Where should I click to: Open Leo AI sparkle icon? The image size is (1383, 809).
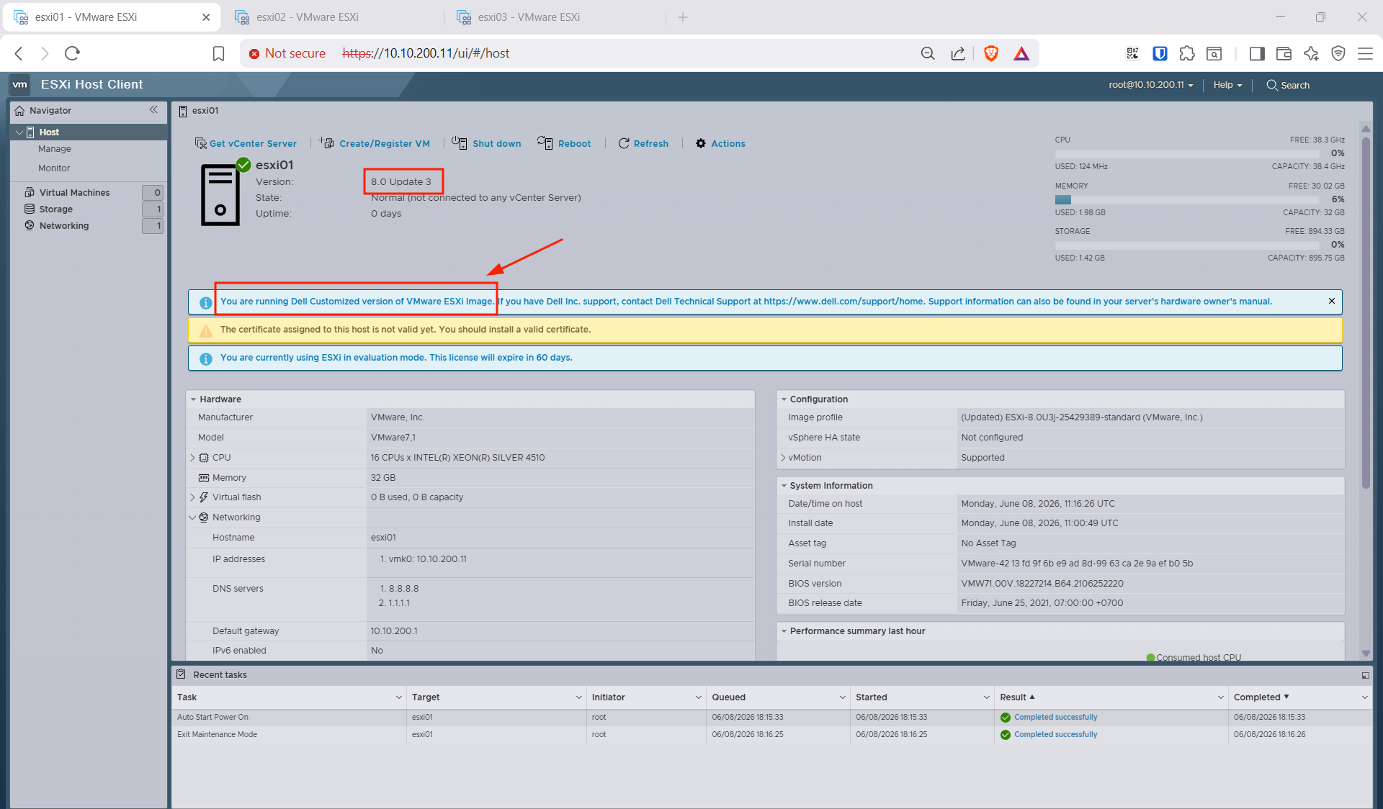[x=1311, y=53]
